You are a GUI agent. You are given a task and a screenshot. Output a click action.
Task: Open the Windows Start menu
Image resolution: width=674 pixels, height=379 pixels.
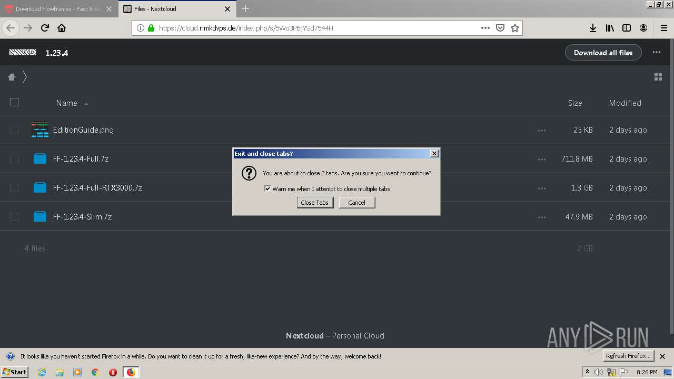tap(14, 372)
